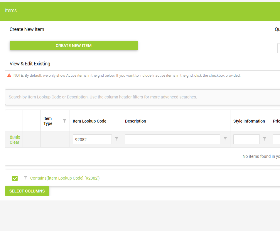The width and height of the screenshot is (280, 231).
Task: Apply the column filters
Action: 15,137
